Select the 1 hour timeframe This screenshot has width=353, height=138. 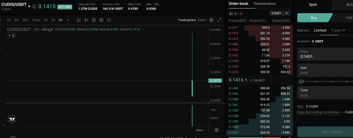coord(36,20)
